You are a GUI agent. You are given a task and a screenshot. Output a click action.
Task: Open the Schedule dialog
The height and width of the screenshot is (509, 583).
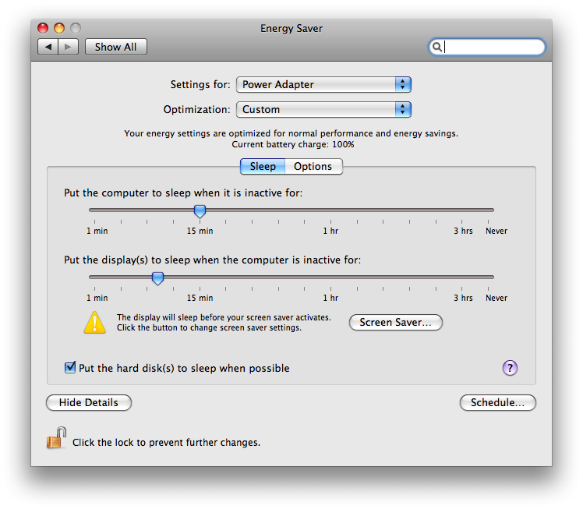click(x=498, y=402)
